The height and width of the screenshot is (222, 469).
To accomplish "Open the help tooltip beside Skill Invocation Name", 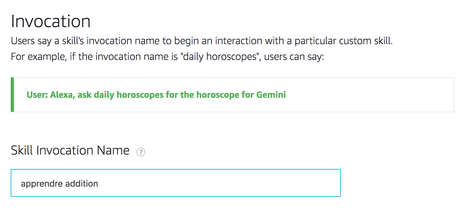I will pyautogui.click(x=140, y=152).
